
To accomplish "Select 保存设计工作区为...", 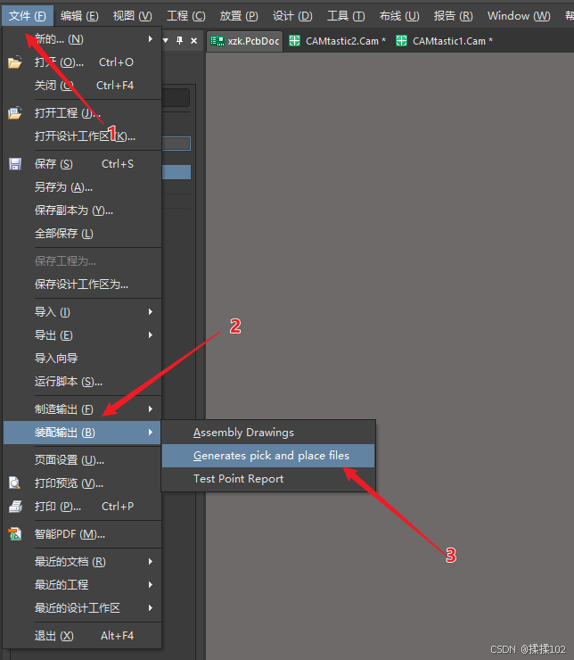I will [82, 285].
